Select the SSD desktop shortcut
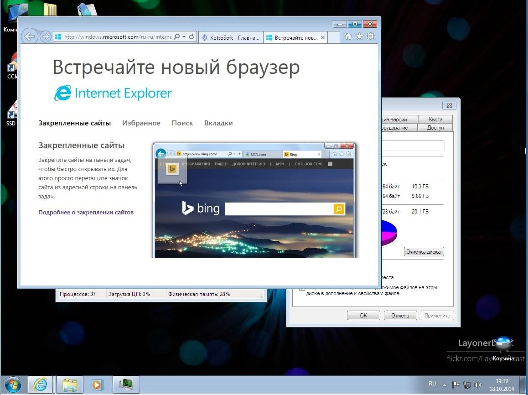Image resolution: width=528 pixels, height=395 pixels. [11, 114]
